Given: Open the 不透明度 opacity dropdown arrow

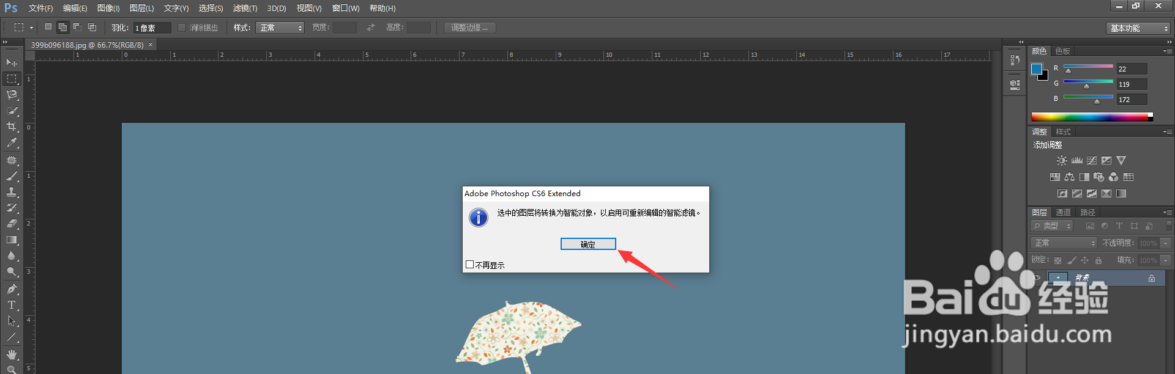Looking at the screenshot, I should 1166,243.
